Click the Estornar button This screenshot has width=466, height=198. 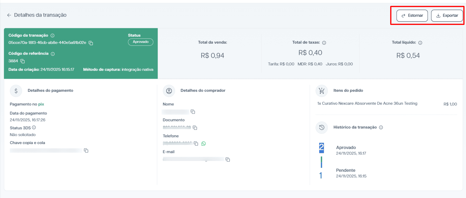[x=412, y=16]
